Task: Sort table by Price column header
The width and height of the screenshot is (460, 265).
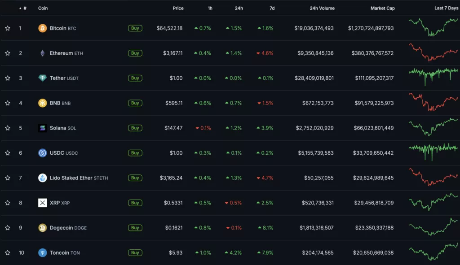Action: point(178,8)
